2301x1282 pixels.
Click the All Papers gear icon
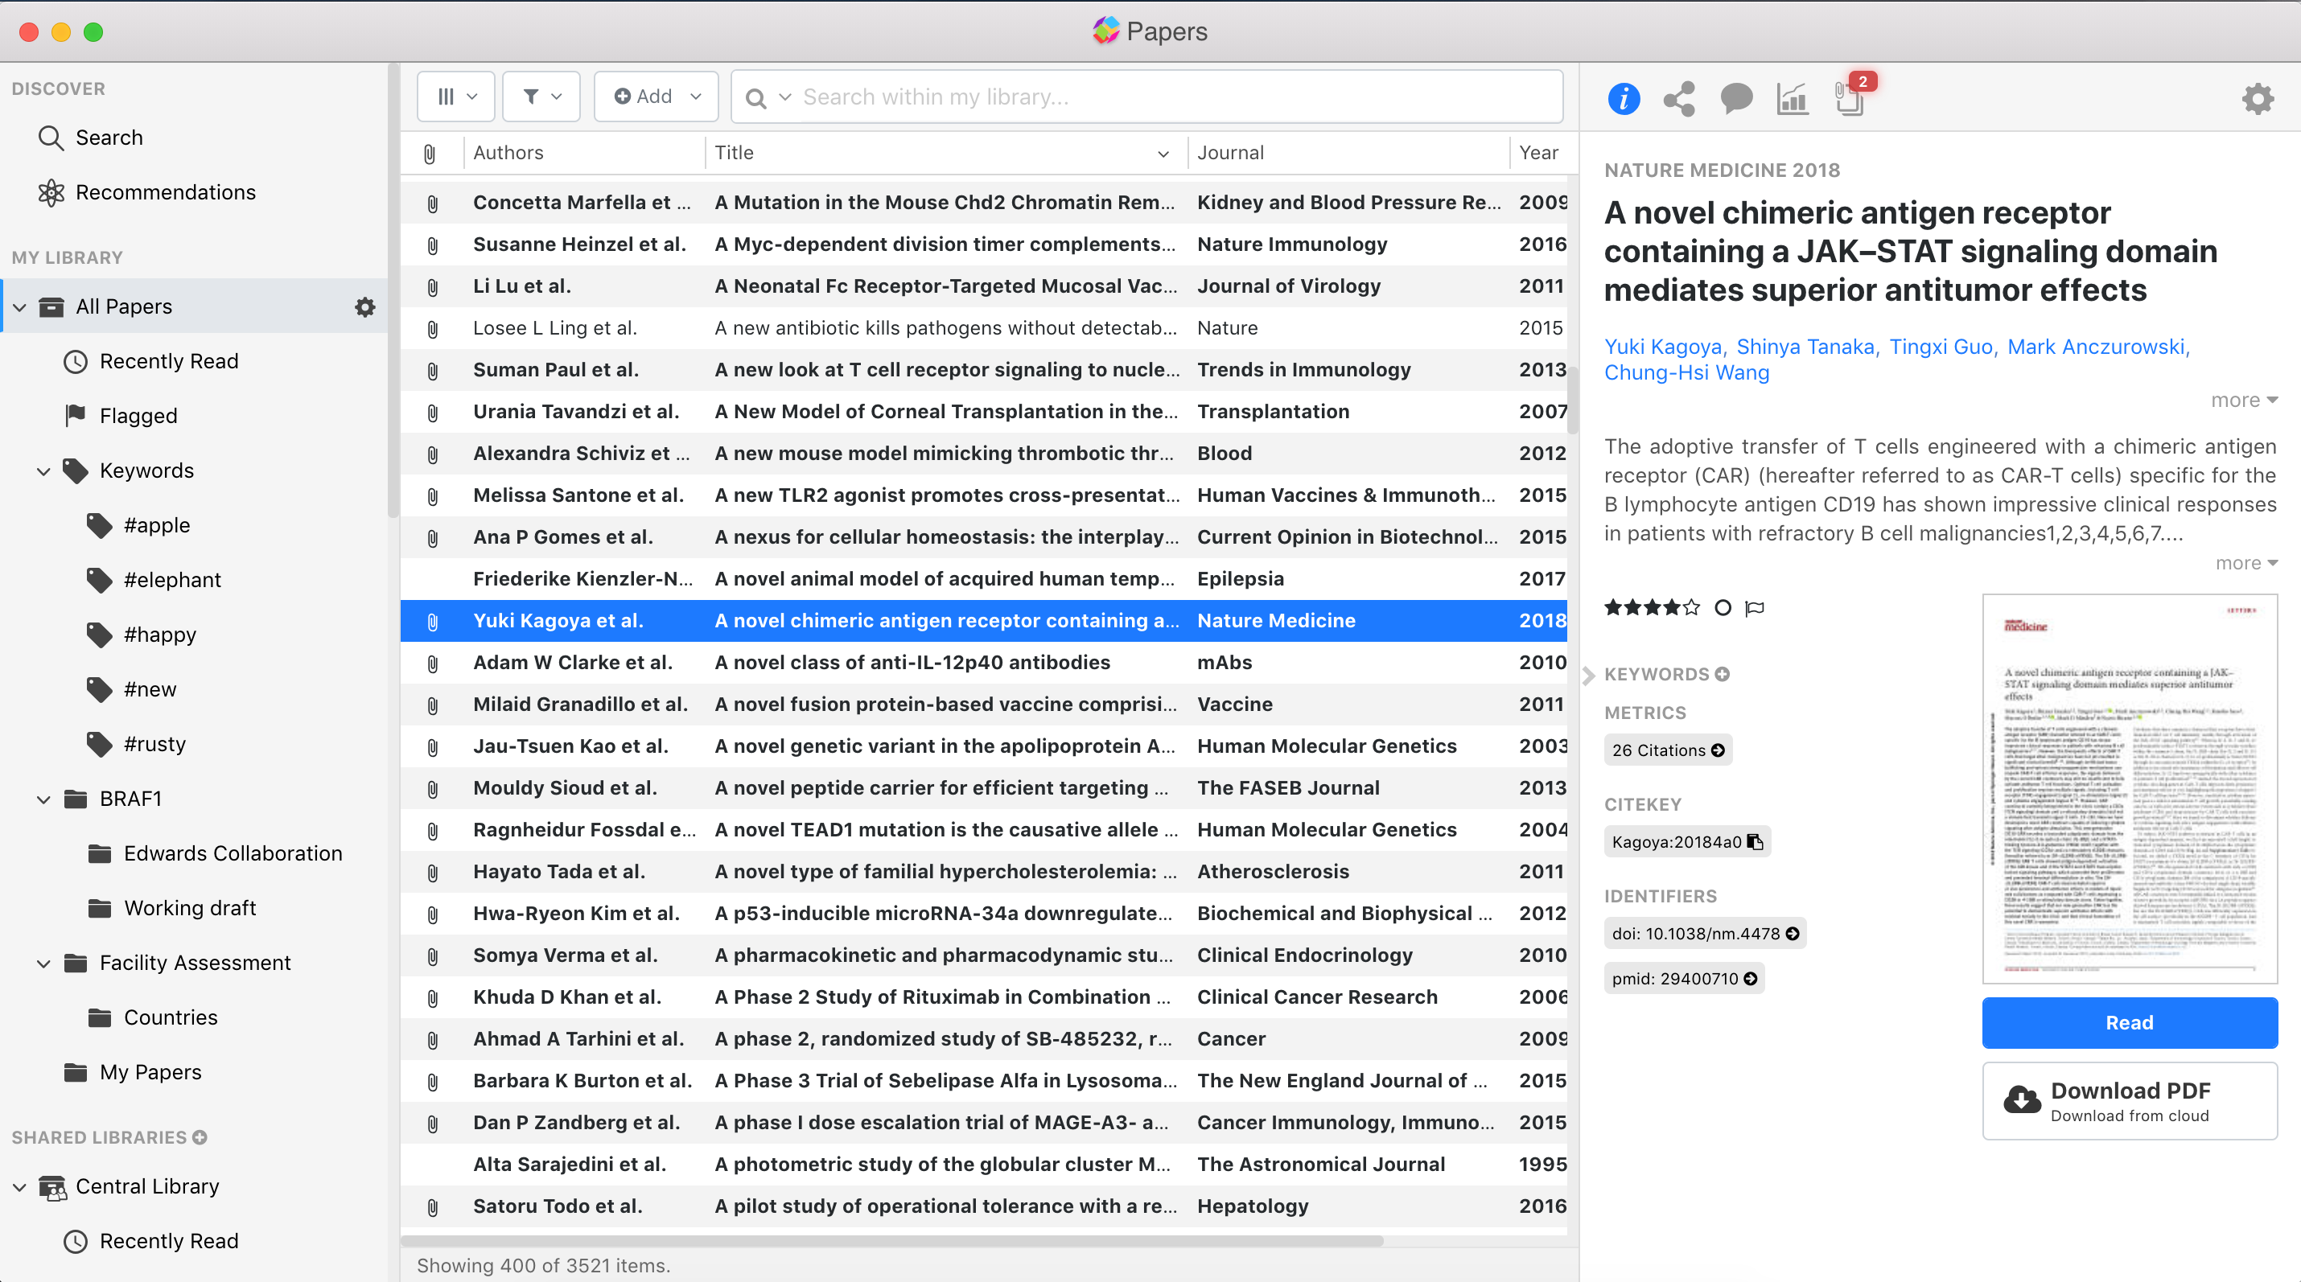364,307
